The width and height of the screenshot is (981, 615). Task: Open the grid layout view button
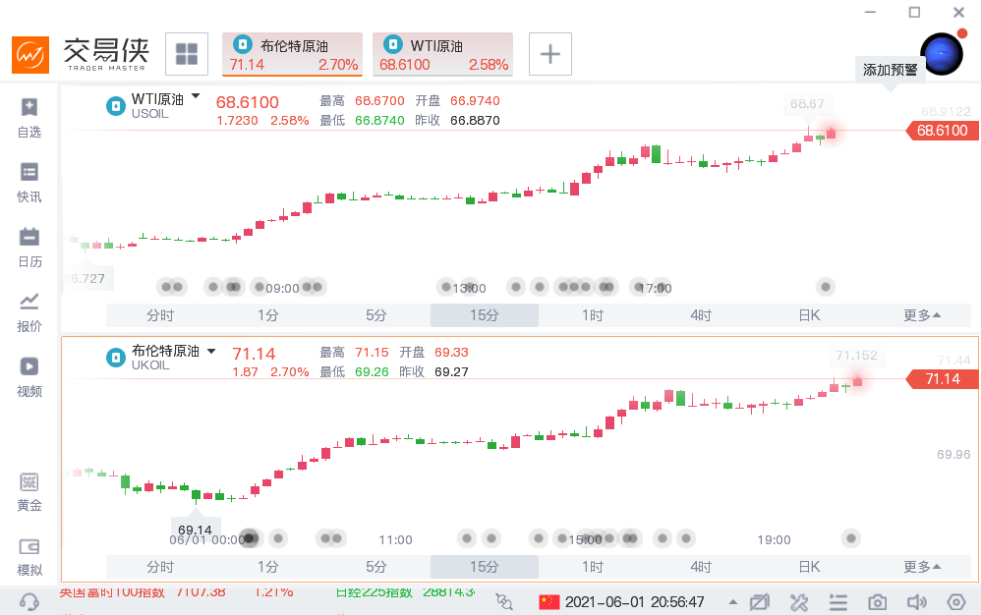187,54
